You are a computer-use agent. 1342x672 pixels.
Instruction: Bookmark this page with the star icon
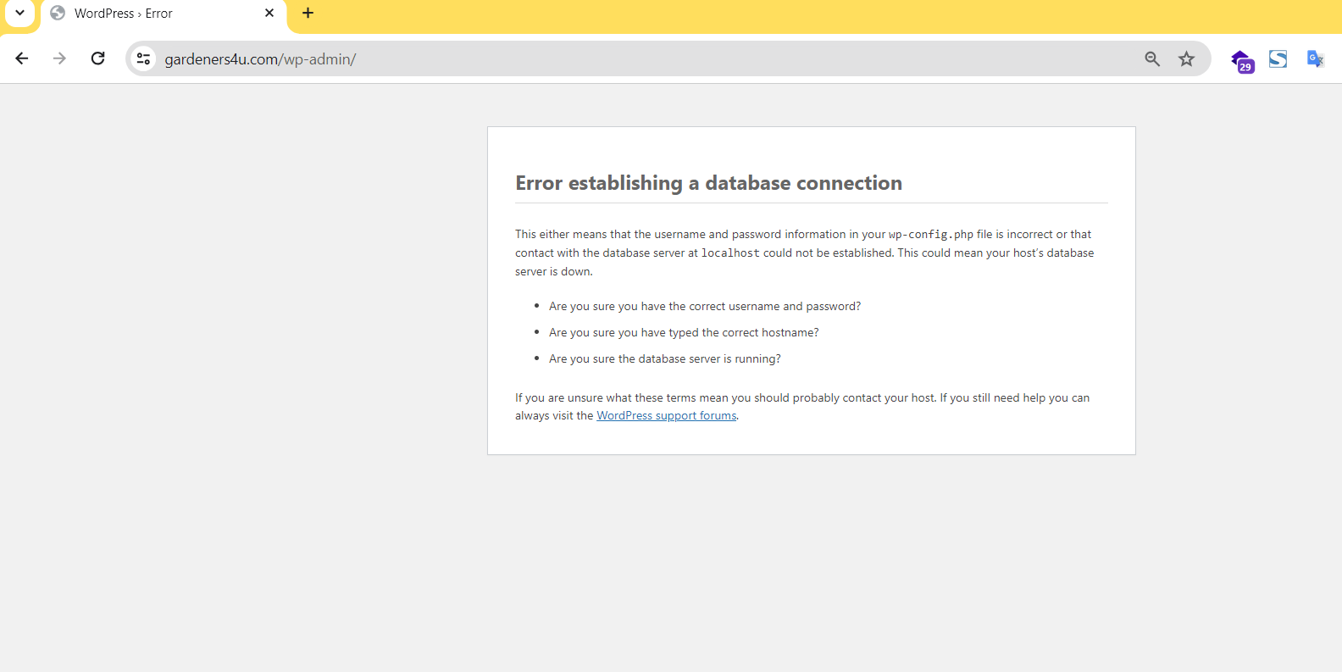point(1186,58)
